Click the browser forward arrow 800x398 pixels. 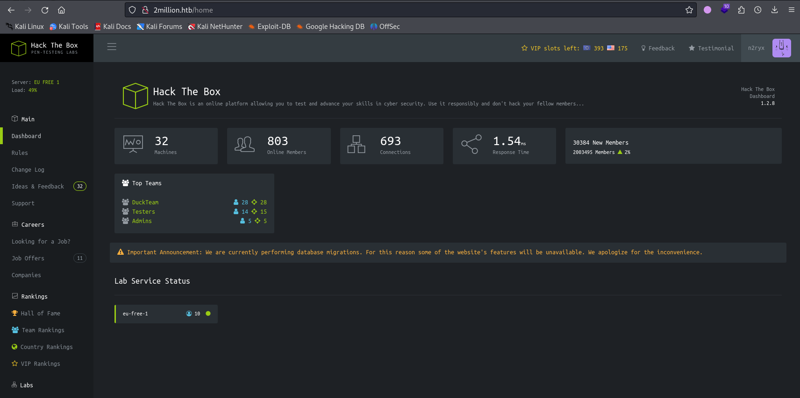pos(28,10)
